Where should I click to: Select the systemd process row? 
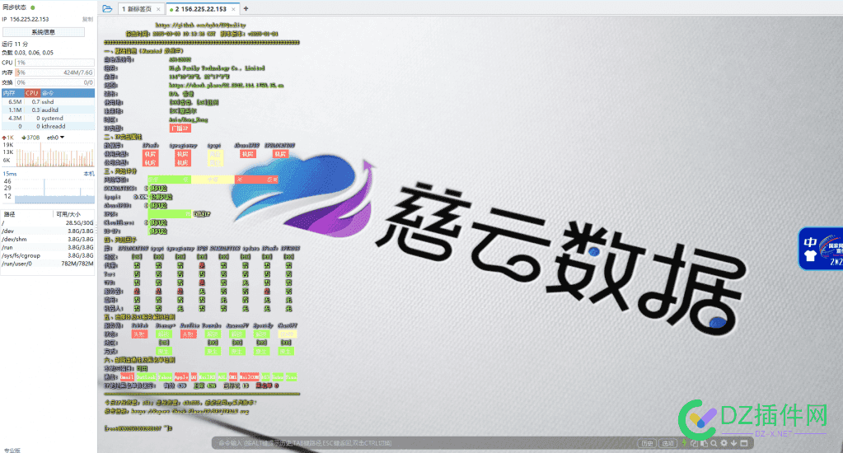click(x=48, y=119)
